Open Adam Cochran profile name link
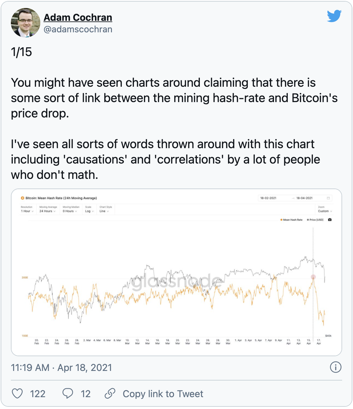Viewport: 353px width, 409px height. (78, 17)
